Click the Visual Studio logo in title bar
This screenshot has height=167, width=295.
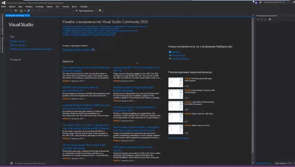[x=4, y=3]
